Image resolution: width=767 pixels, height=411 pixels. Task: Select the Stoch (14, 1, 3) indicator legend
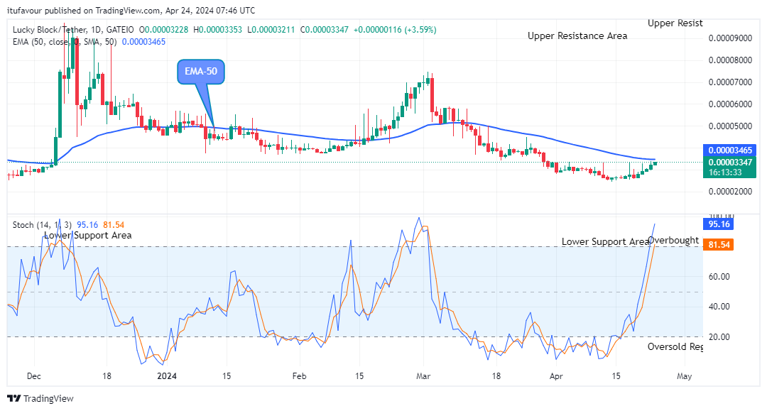[42, 225]
